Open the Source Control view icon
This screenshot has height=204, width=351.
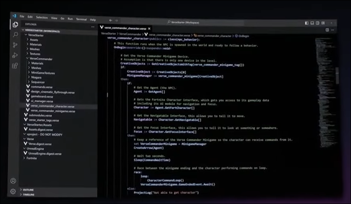pyautogui.click(x=15, y=45)
